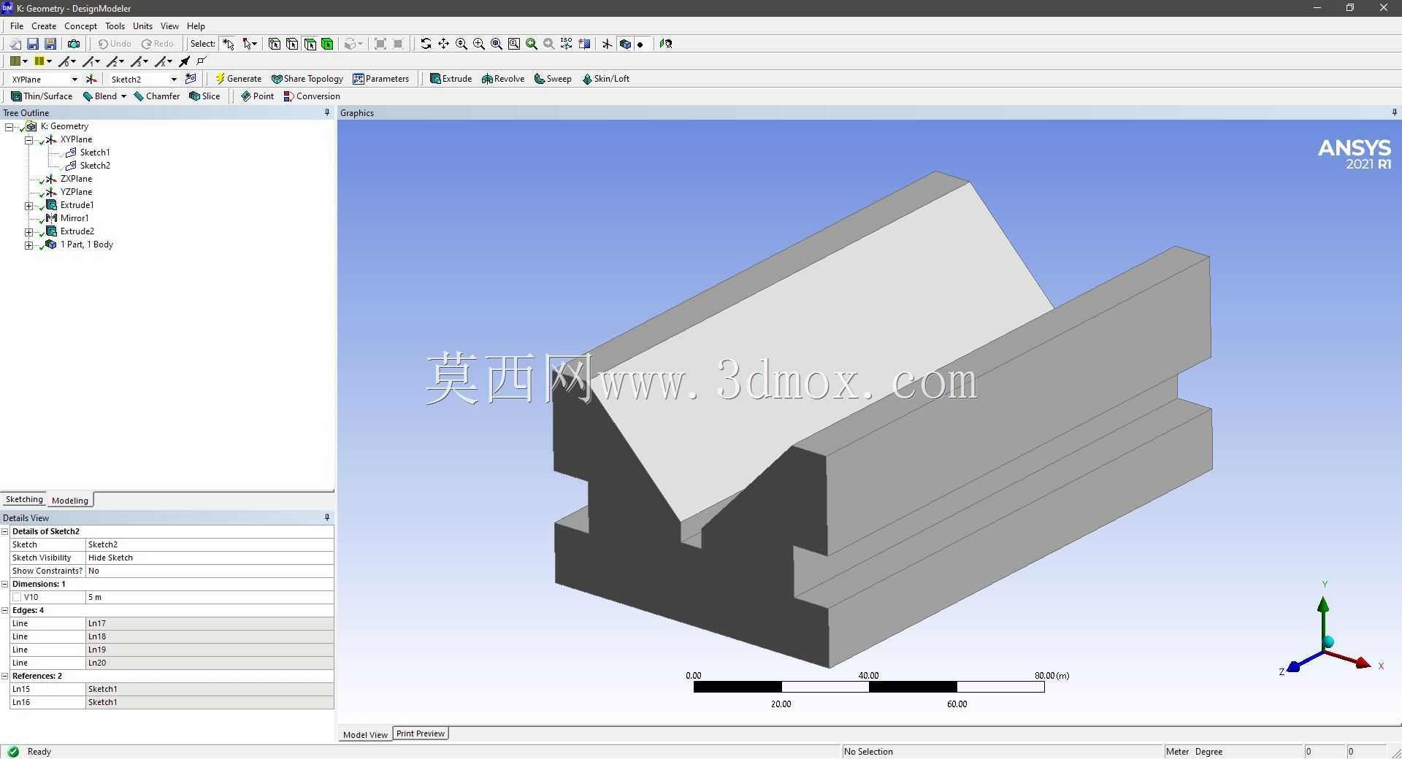The height and width of the screenshot is (759, 1402).
Task: Click the V10 value field showing 5 m
Action: (210, 597)
